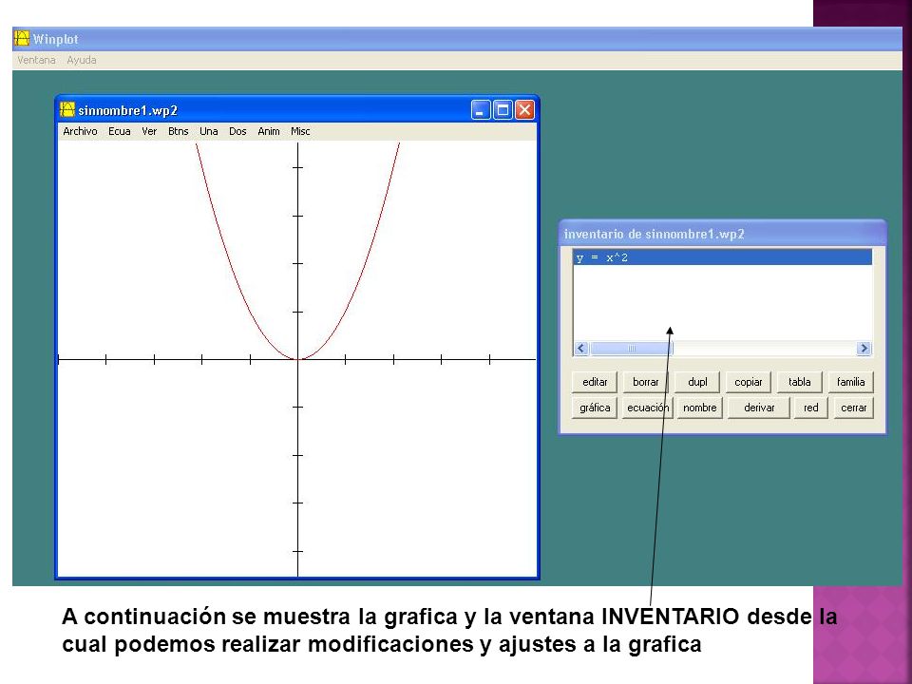
Task: Click the derivar button
Action: (x=759, y=408)
